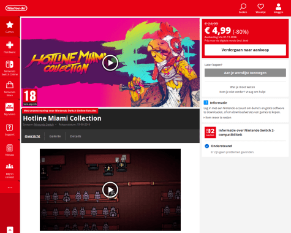Image resolution: width=291 pixels, height=233 pixels.
Task: Switch to the Details tab
Action: [x=75, y=136]
